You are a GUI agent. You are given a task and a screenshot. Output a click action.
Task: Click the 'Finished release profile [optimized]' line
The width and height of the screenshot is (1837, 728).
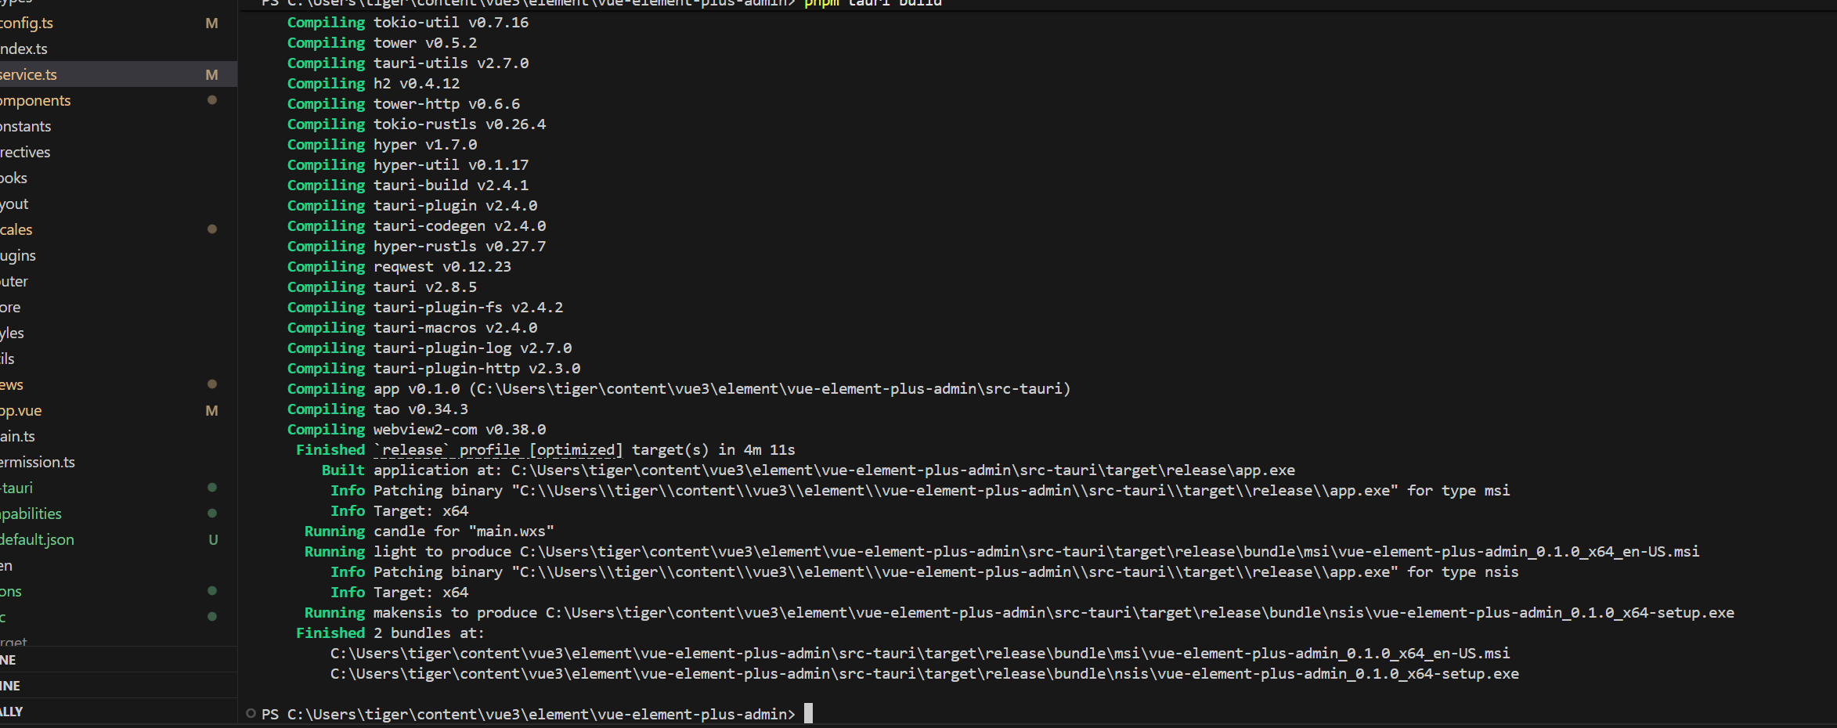click(546, 450)
